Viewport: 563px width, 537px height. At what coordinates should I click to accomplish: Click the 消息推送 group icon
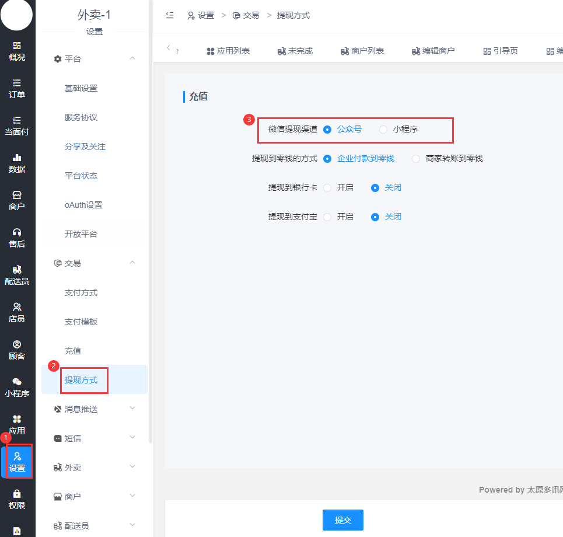[57, 409]
